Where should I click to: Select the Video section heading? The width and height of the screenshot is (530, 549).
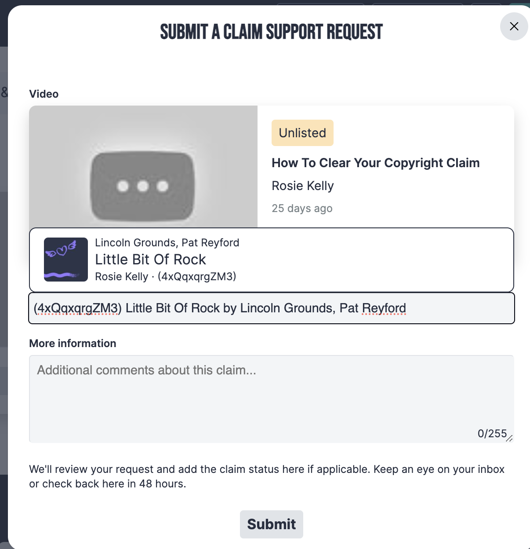coord(44,94)
